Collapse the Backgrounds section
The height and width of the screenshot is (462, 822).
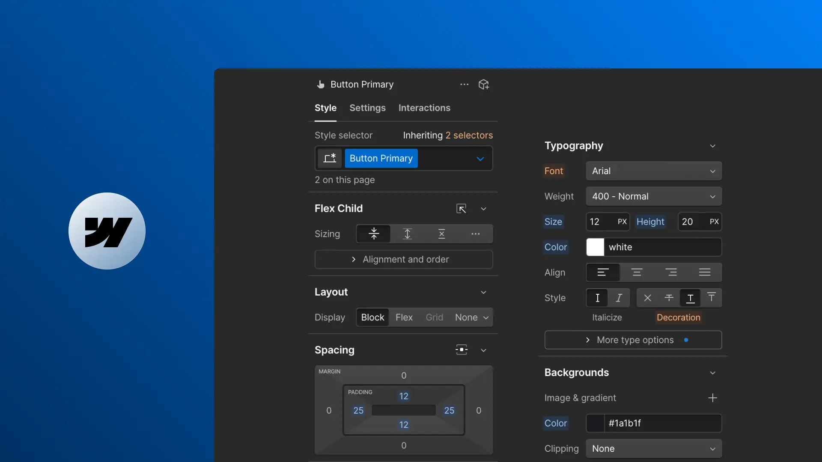coord(712,373)
